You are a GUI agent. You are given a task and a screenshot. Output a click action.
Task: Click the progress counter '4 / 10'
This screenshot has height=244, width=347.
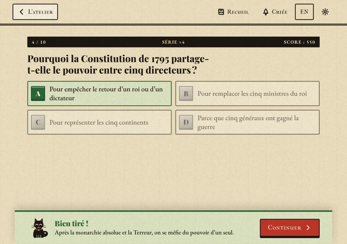point(39,42)
